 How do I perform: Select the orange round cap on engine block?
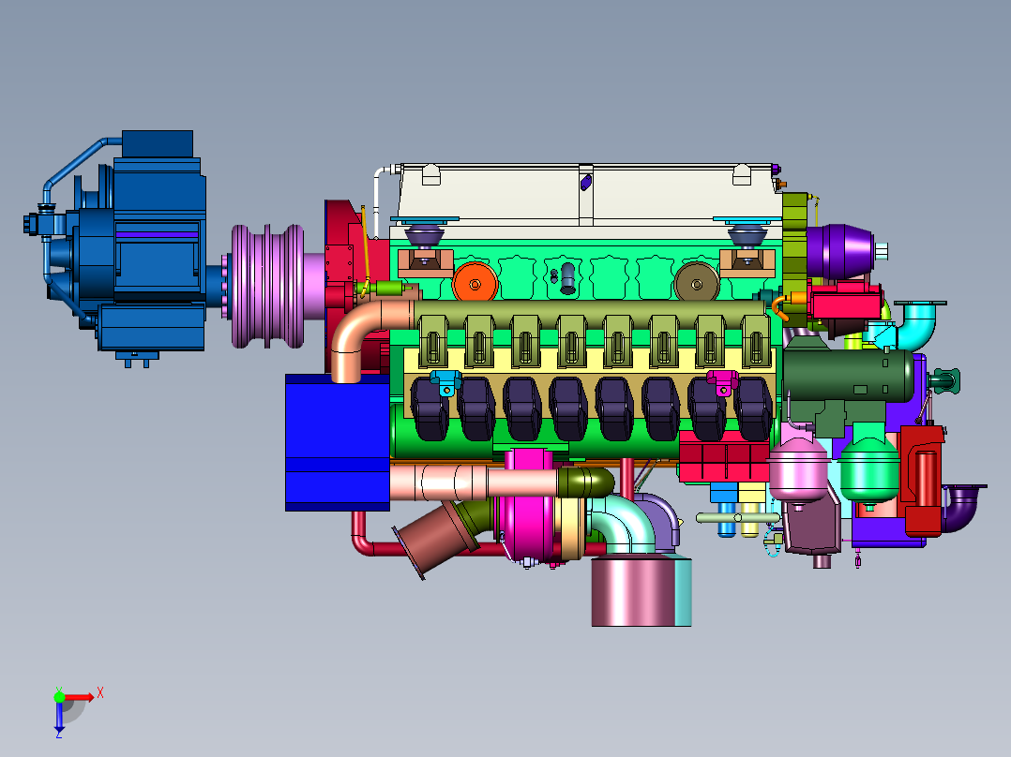point(475,284)
